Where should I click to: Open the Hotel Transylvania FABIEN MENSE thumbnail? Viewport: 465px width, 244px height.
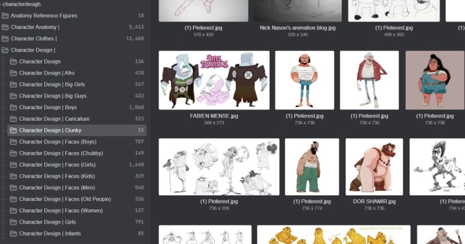(x=214, y=80)
